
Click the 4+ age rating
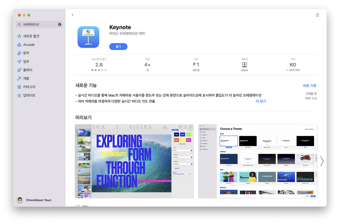pyautogui.click(x=147, y=65)
